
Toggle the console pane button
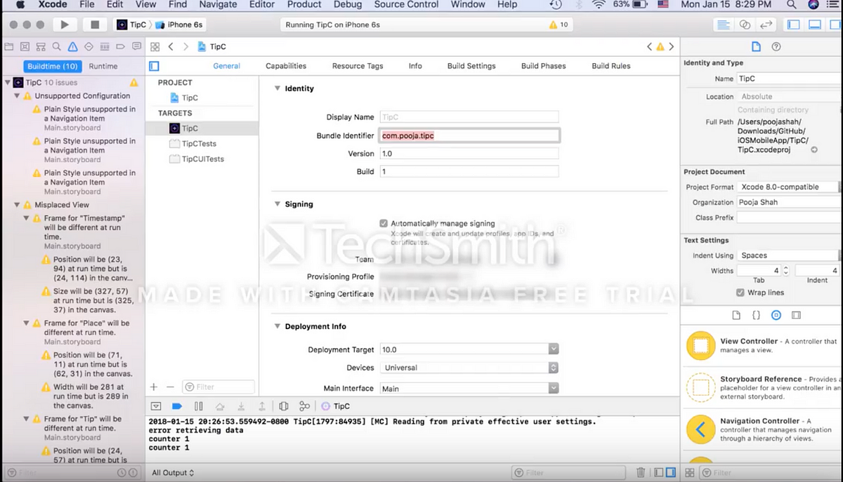point(670,473)
